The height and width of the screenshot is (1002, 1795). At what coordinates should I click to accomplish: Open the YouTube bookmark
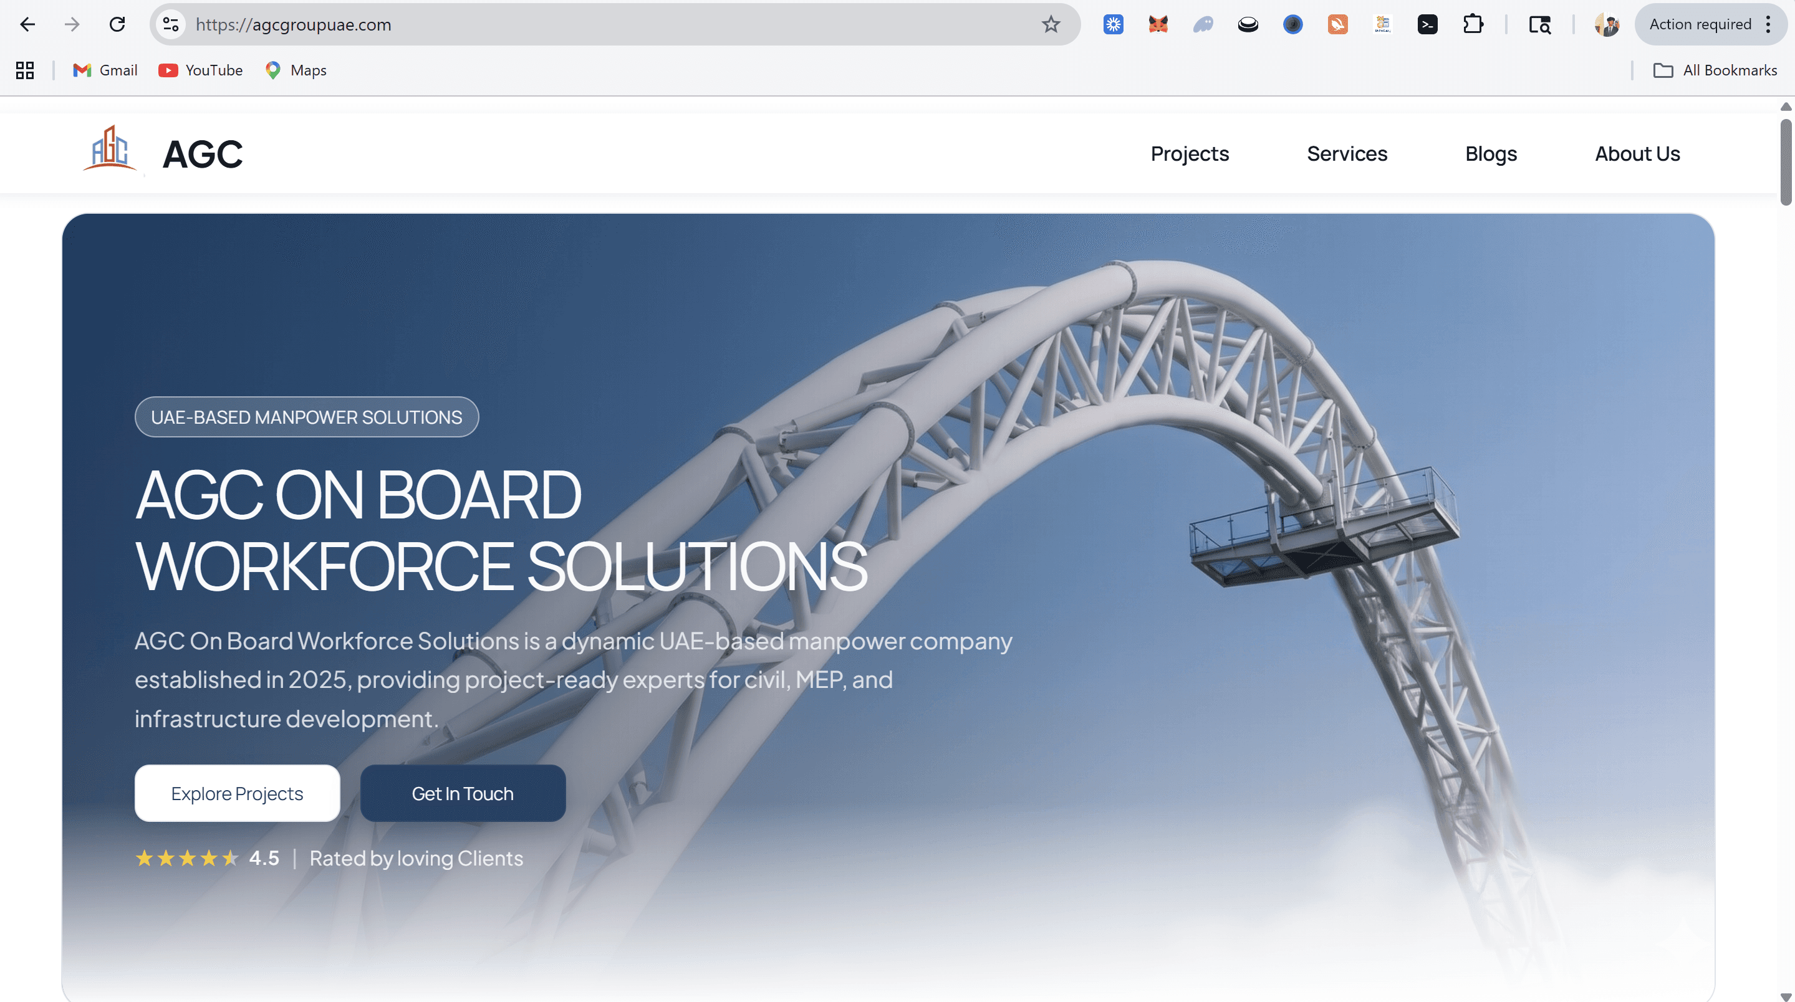click(201, 70)
